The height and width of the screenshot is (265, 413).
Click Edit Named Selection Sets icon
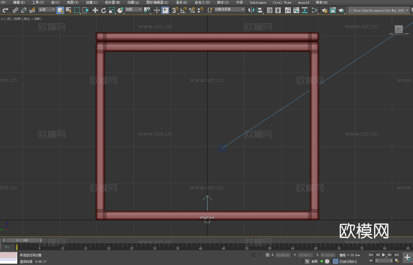point(210,10)
